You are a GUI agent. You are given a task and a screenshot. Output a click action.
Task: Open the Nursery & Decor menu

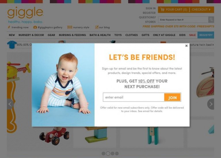tap(31, 35)
